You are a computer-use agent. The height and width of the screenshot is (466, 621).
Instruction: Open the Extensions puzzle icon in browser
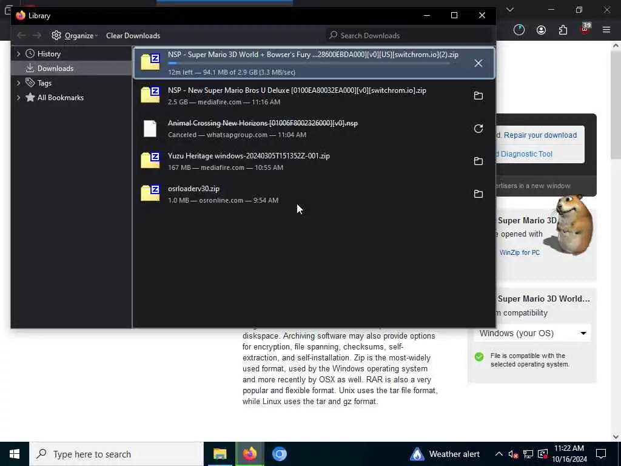563,30
